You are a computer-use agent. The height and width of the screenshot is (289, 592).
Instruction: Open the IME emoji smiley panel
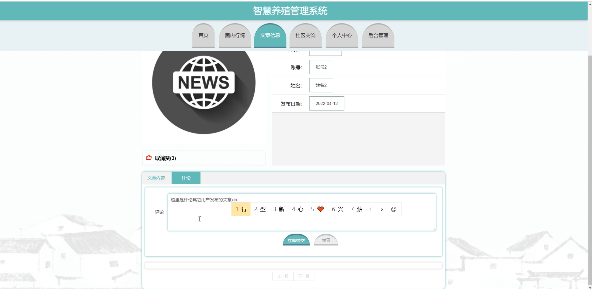tap(394, 209)
